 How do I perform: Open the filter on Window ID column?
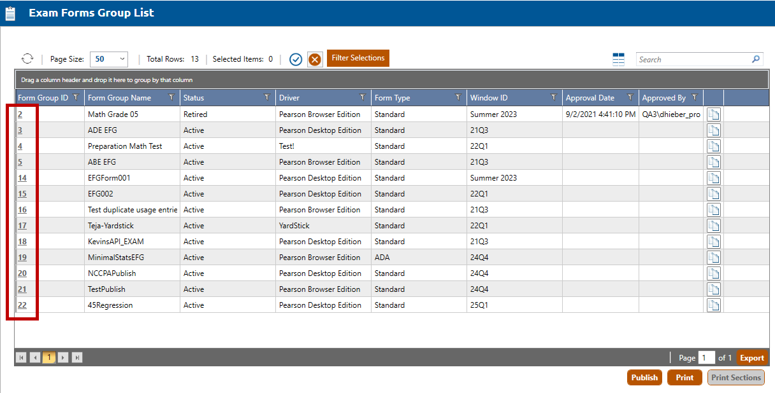pyautogui.click(x=554, y=97)
